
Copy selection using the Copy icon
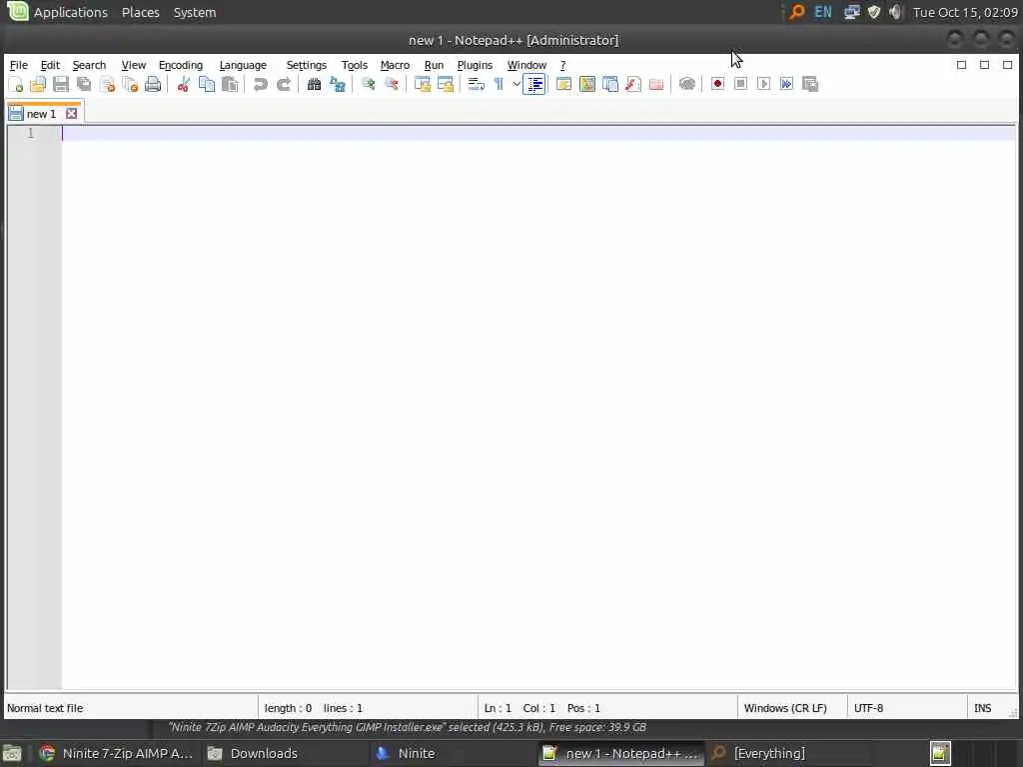[x=207, y=84]
